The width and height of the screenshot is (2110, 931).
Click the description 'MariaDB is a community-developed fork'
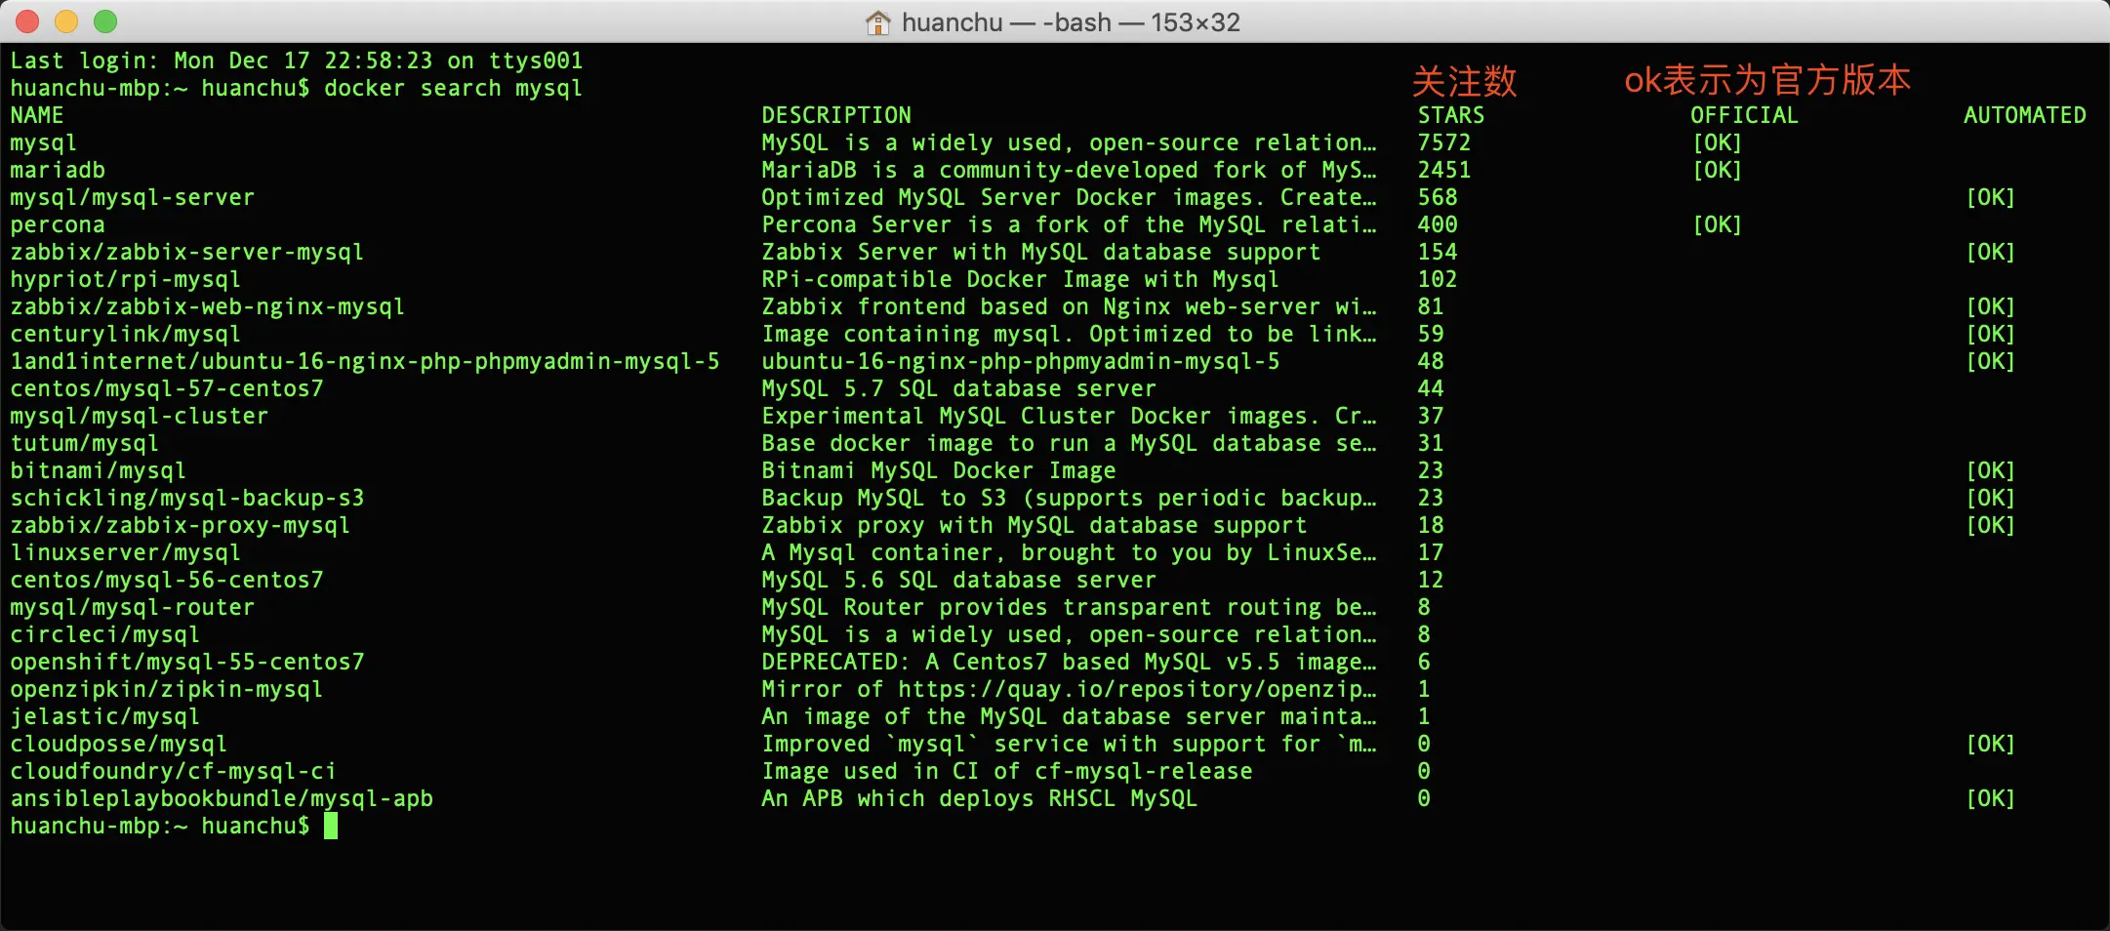[x=1069, y=170]
